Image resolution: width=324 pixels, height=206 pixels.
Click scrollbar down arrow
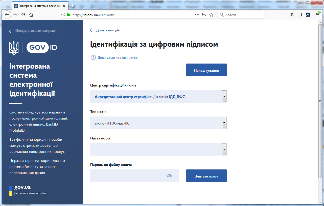320,202
